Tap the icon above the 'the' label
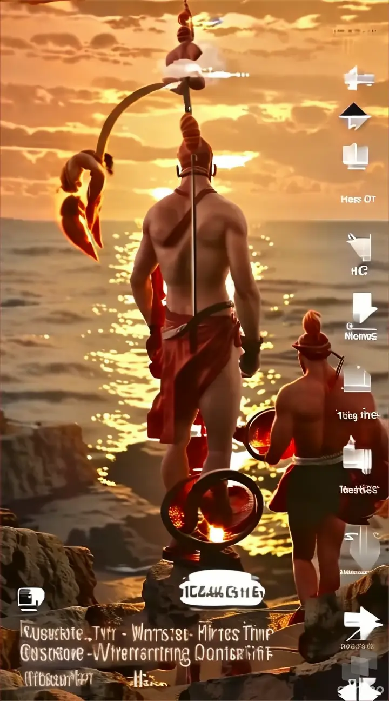Viewport: 389px width, 701px height. (358, 379)
